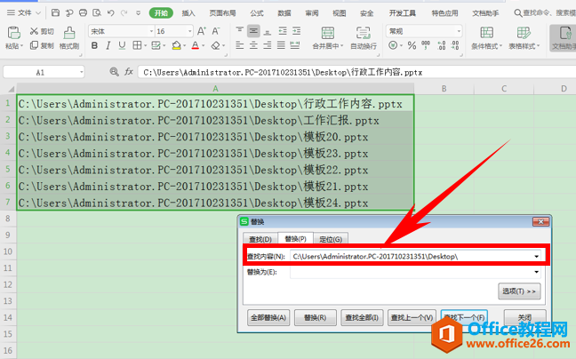576x359 pixels.
Task: Open the currency format icon arrow
Action: (402, 45)
